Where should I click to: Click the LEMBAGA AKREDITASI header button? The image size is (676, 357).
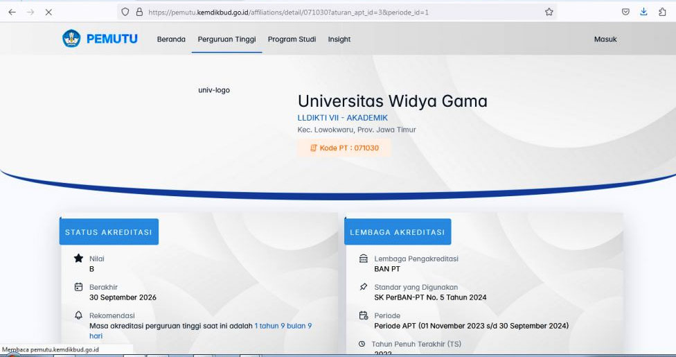[398, 232]
